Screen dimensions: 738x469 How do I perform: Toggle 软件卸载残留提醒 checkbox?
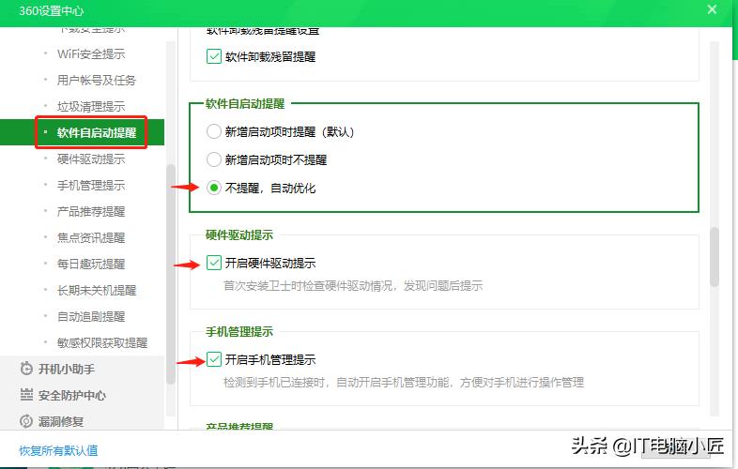(x=214, y=56)
